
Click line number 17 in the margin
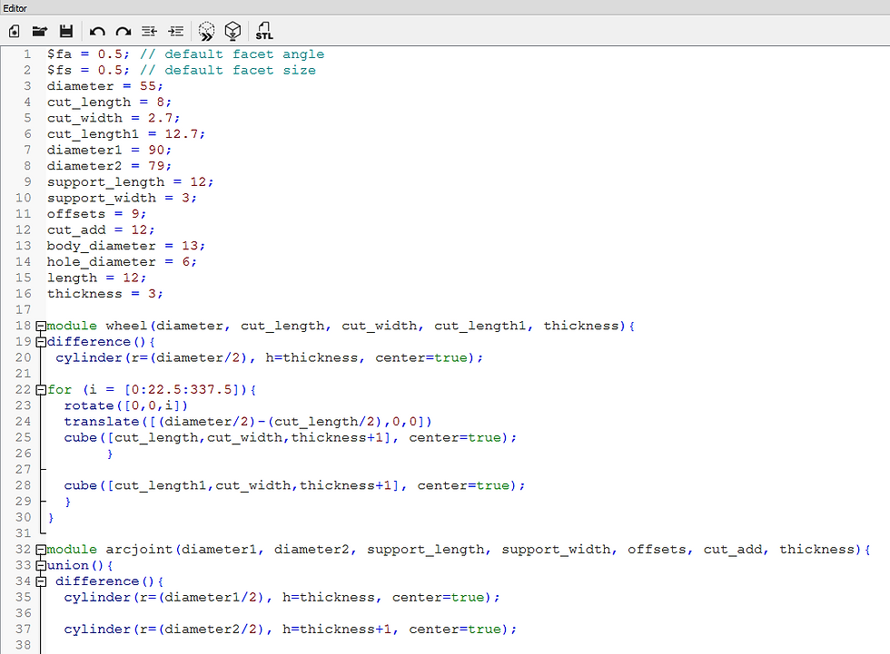pos(24,310)
